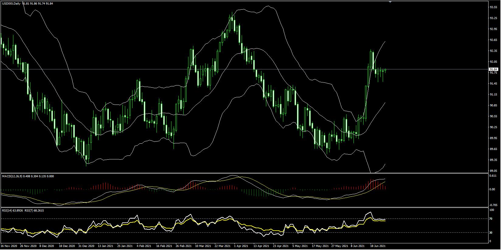Click the 93.25 price axis label
This screenshot has height=250, width=501.
point(493,18)
